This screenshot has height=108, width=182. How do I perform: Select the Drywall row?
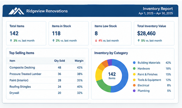(47, 93)
